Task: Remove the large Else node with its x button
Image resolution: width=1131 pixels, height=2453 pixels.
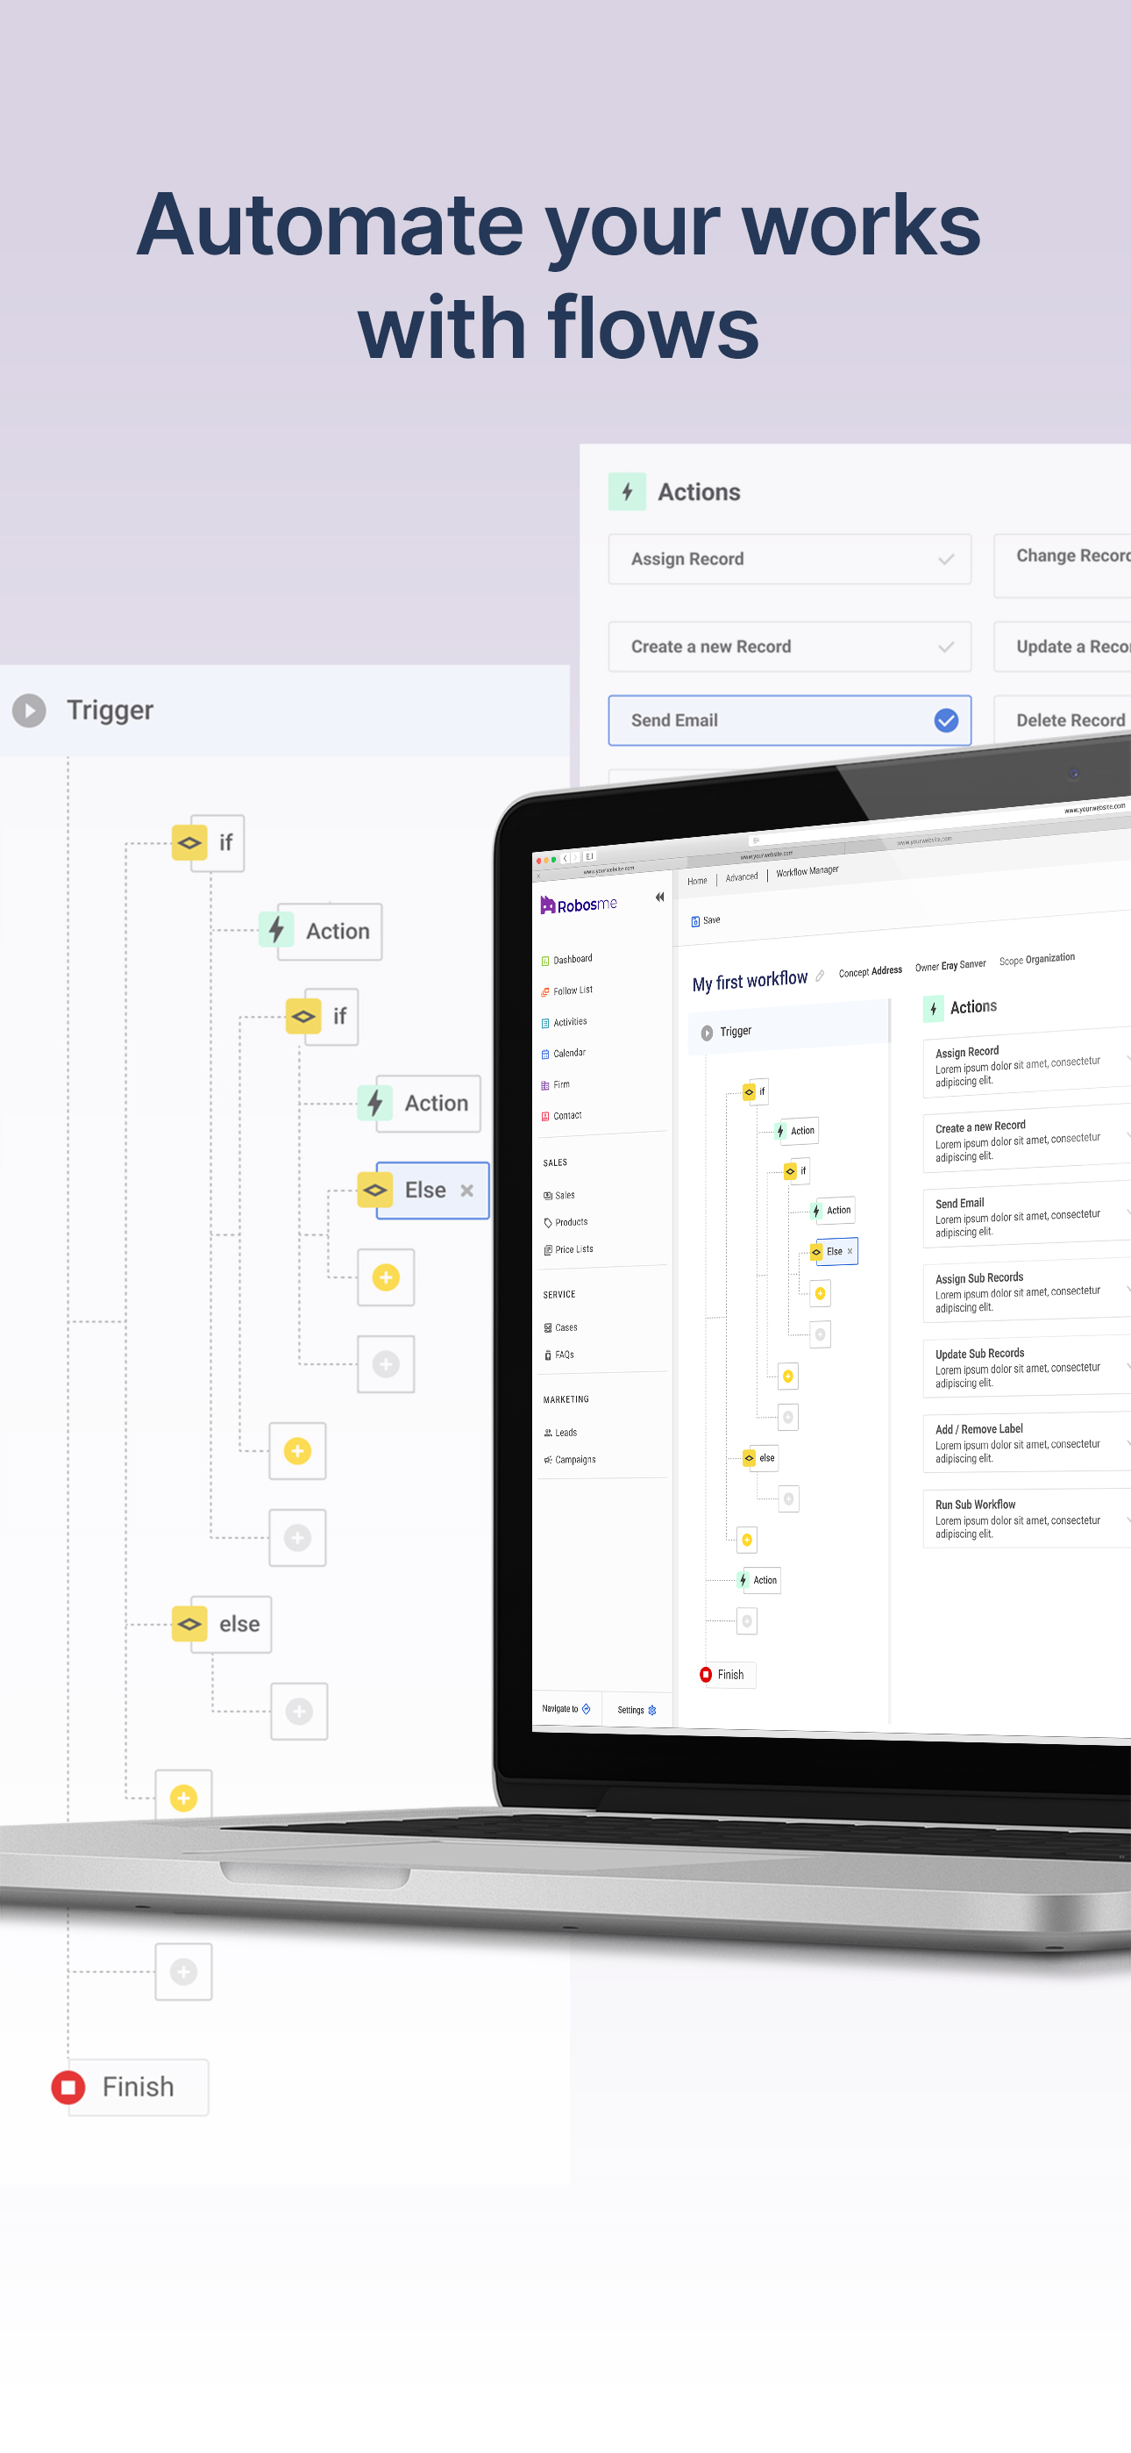Action: pos(466,1191)
